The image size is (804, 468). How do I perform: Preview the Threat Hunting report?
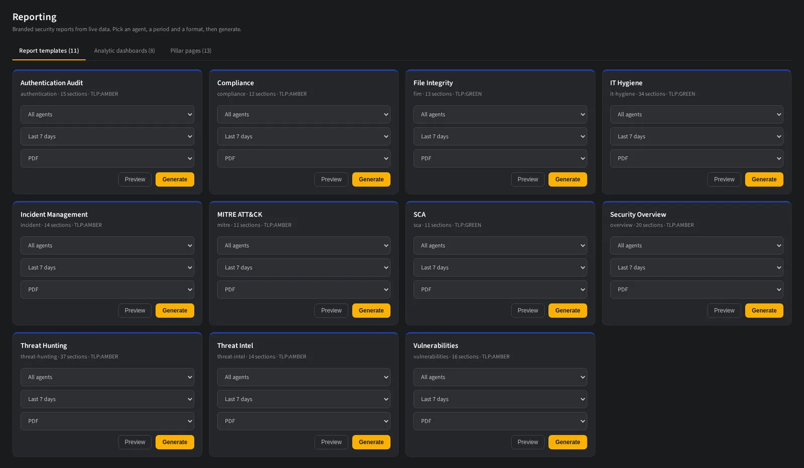tap(135, 442)
